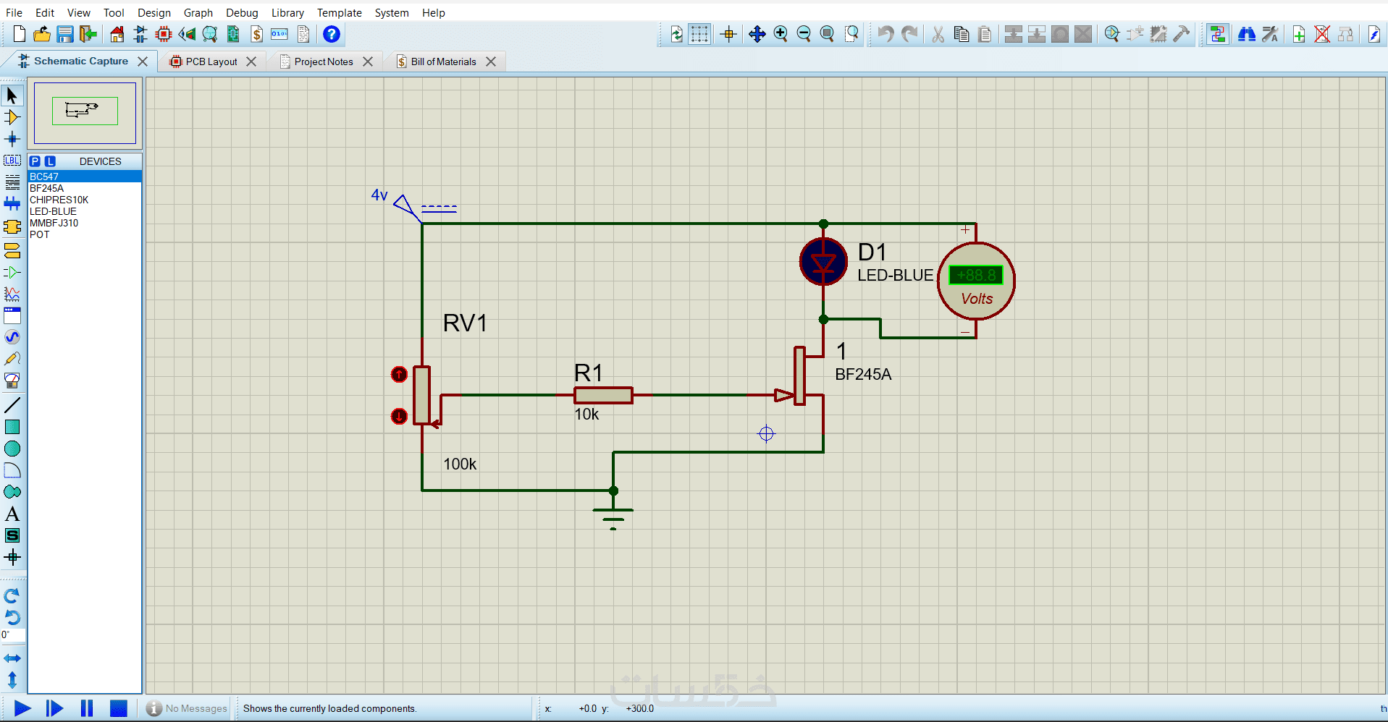The height and width of the screenshot is (722, 1388).
Task: Click the Pan/center view icon
Action: (x=757, y=34)
